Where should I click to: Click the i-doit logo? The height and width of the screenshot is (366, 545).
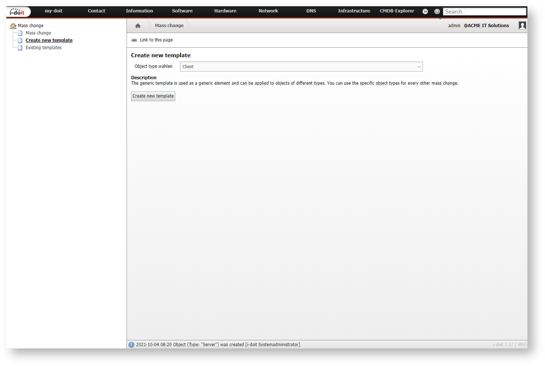click(18, 12)
